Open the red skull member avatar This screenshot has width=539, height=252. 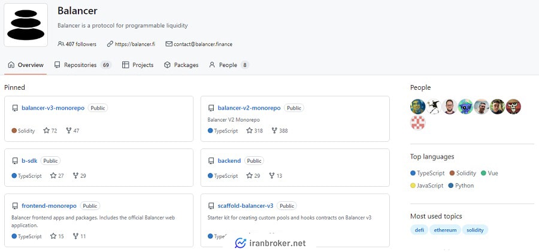click(x=513, y=107)
